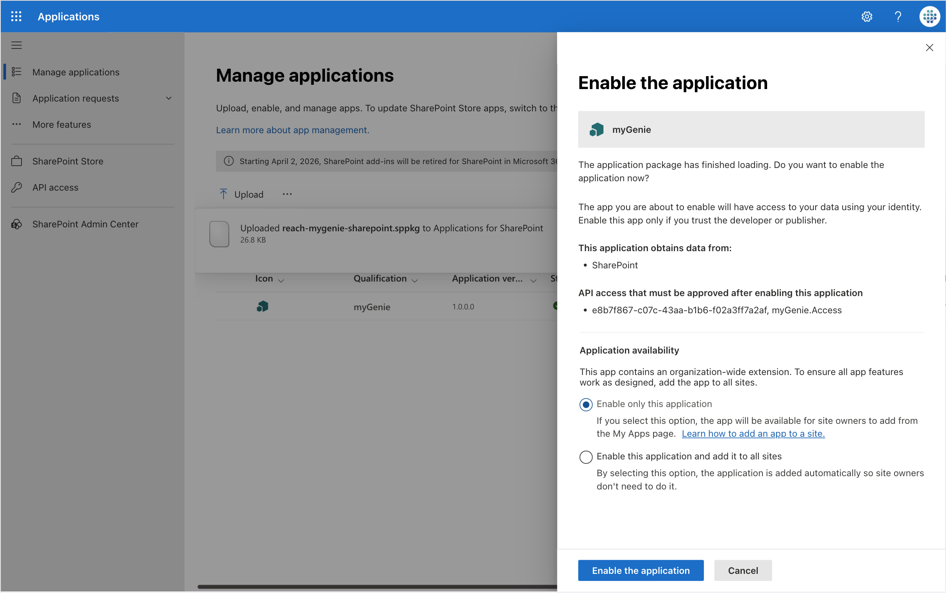This screenshot has width=946, height=593.
Task: Click the Application availability heading
Action: click(x=629, y=350)
